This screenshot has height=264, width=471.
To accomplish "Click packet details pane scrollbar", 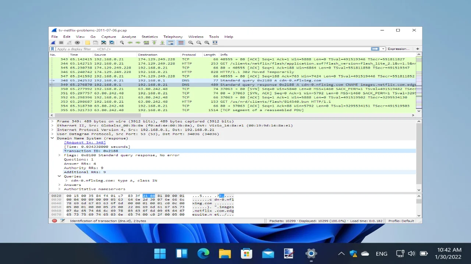I will (x=419, y=155).
